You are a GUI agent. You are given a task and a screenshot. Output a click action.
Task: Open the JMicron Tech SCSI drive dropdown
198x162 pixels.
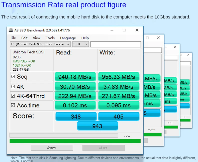[x=40, y=44]
